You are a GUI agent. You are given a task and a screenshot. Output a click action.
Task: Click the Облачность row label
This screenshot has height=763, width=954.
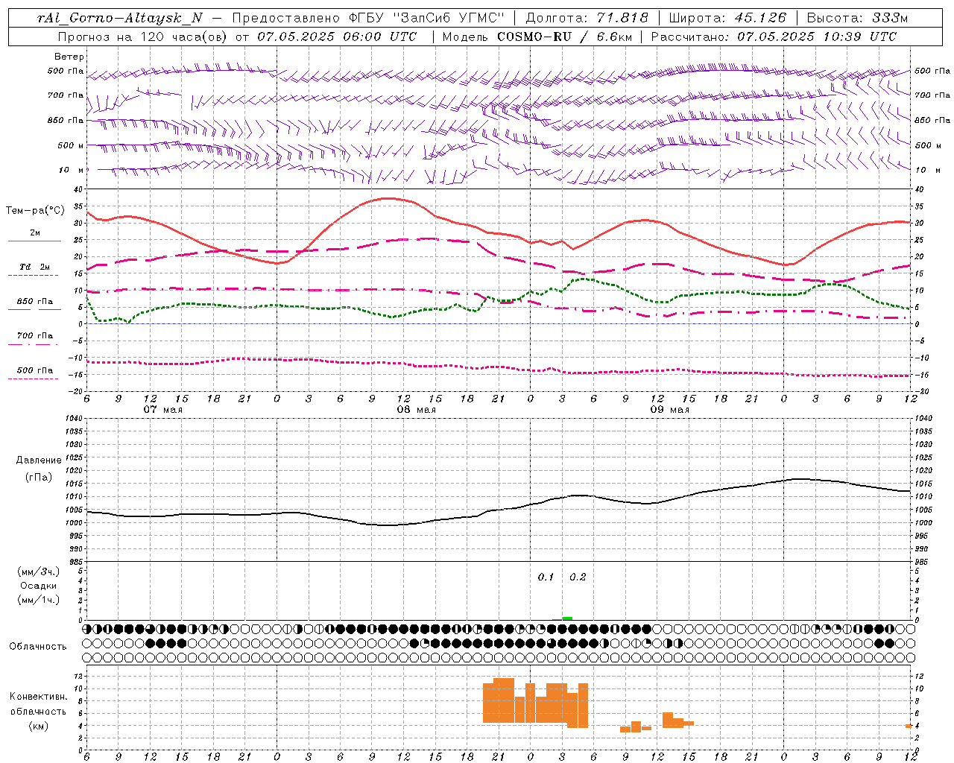38,646
